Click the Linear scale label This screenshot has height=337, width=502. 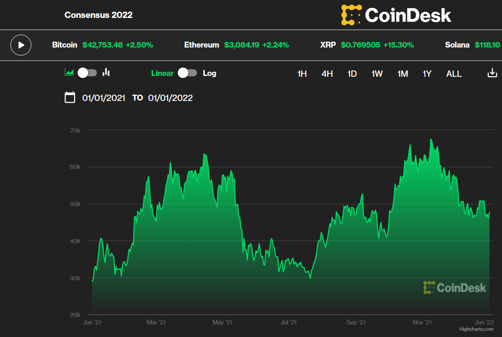pyautogui.click(x=162, y=73)
